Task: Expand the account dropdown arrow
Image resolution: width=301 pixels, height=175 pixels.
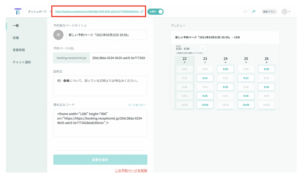Action: (x=290, y=12)
